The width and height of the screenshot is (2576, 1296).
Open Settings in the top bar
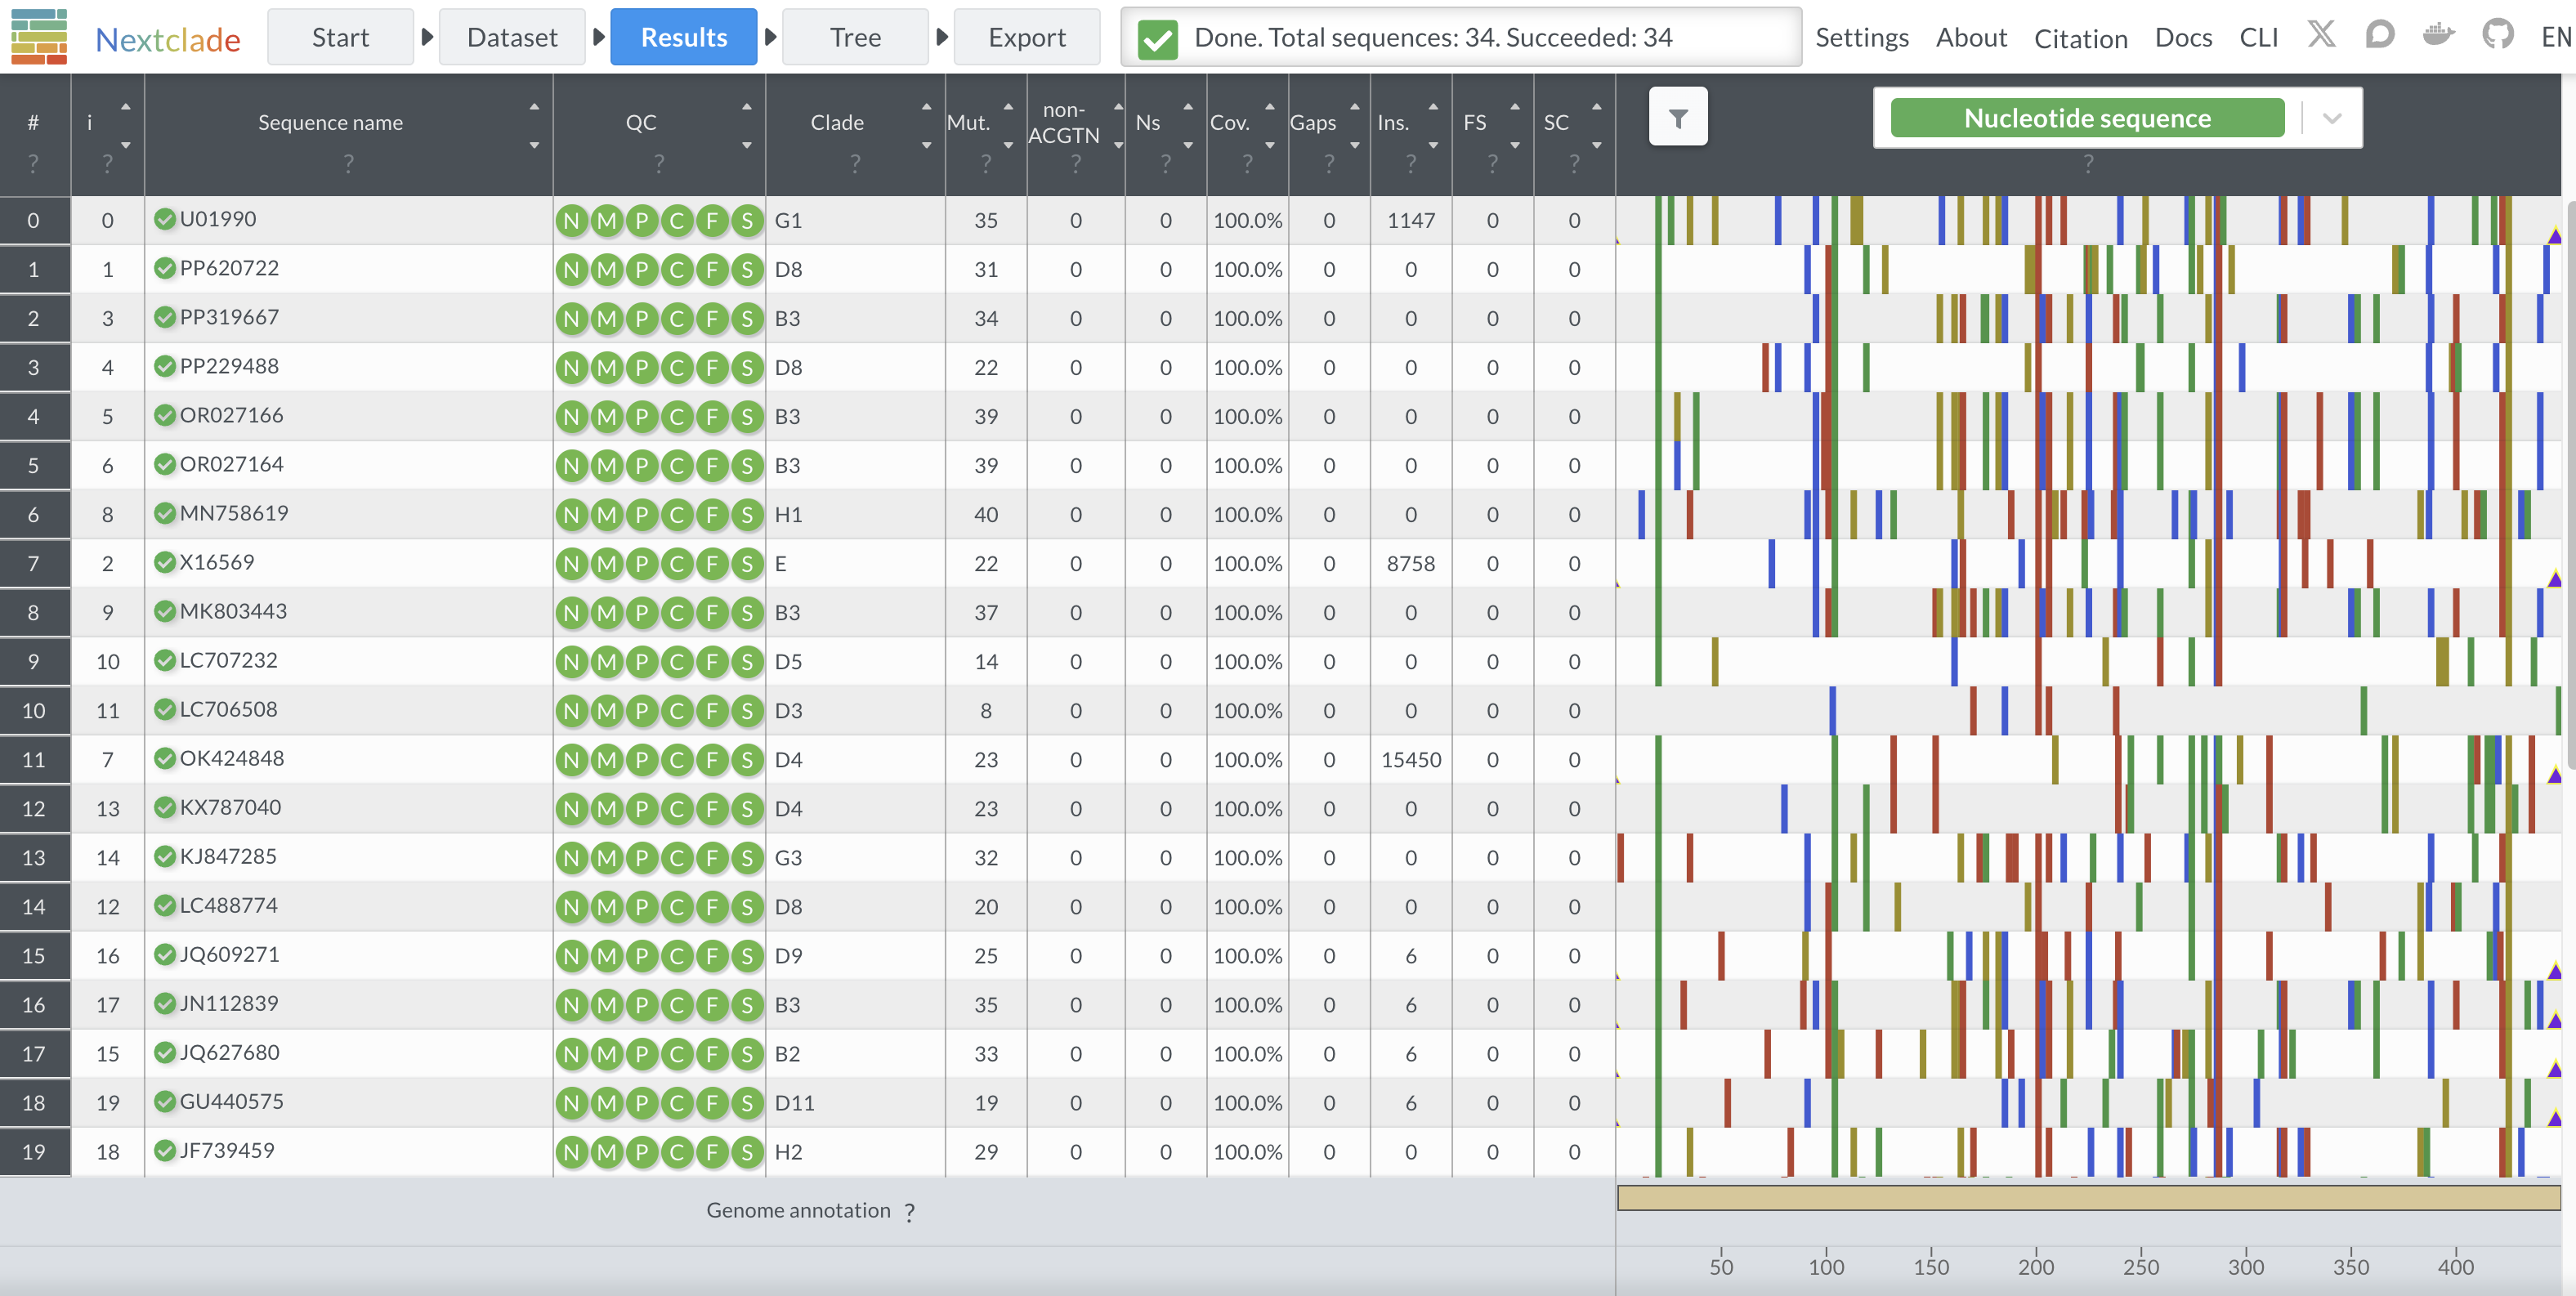tap(1861, 37)
